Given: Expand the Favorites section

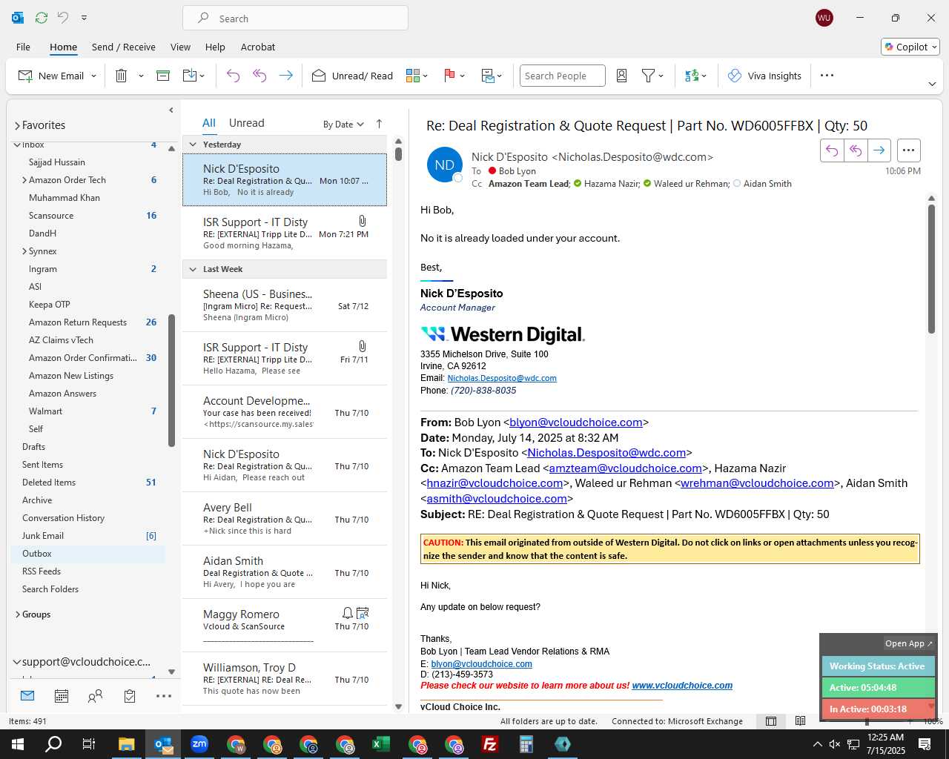Looking at the screenshot, I should pyautogui.click(x=17, y=125).
